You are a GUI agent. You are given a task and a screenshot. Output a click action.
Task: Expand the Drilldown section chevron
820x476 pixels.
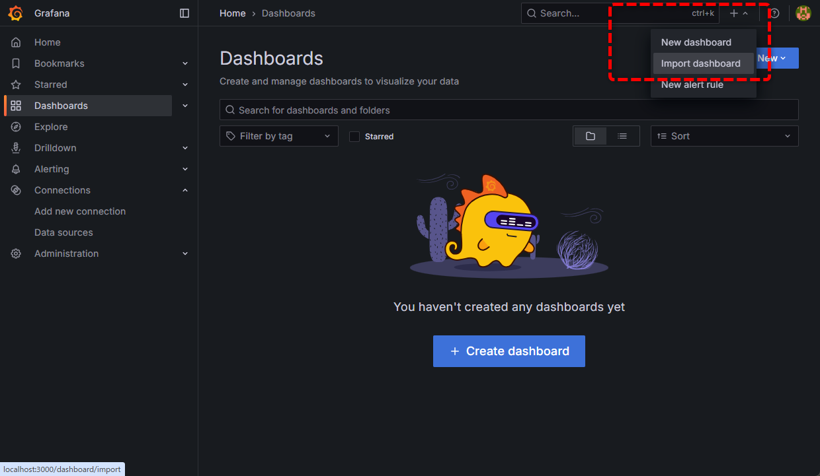click(x=185, y=148)
